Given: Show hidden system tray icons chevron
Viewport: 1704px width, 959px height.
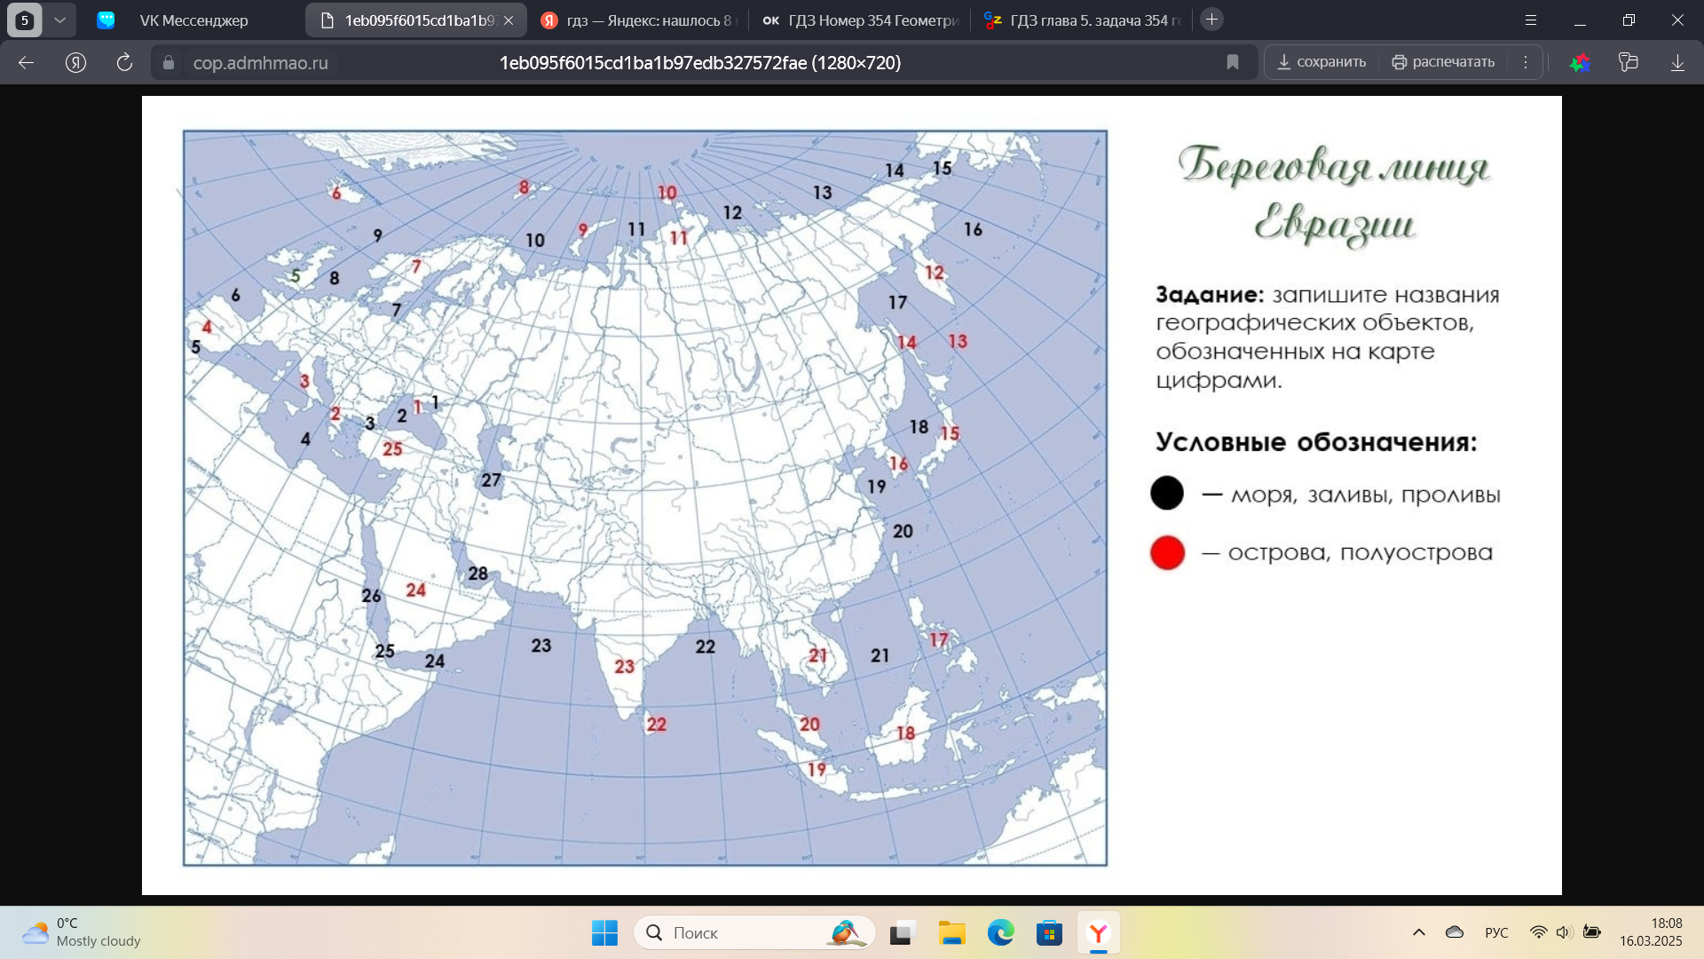Looking at the screenshot, I should tap(1419, 932).
